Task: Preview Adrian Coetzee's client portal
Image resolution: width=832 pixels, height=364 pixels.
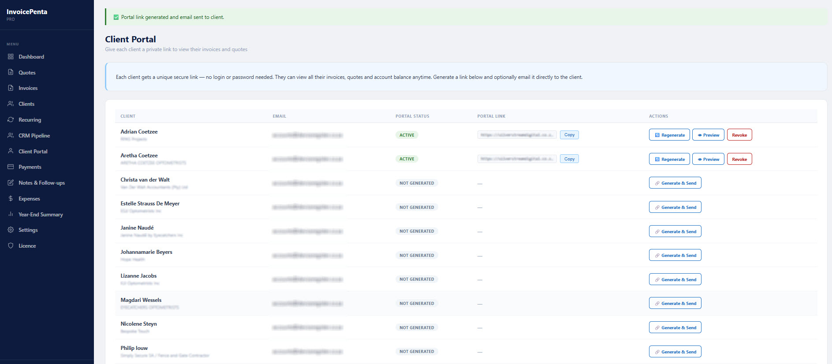Action: [x=708, y=135]
